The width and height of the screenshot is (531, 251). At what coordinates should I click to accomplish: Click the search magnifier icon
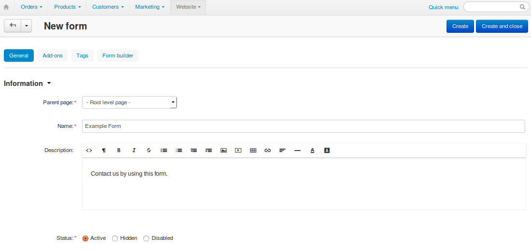click(x=522, y=7)
